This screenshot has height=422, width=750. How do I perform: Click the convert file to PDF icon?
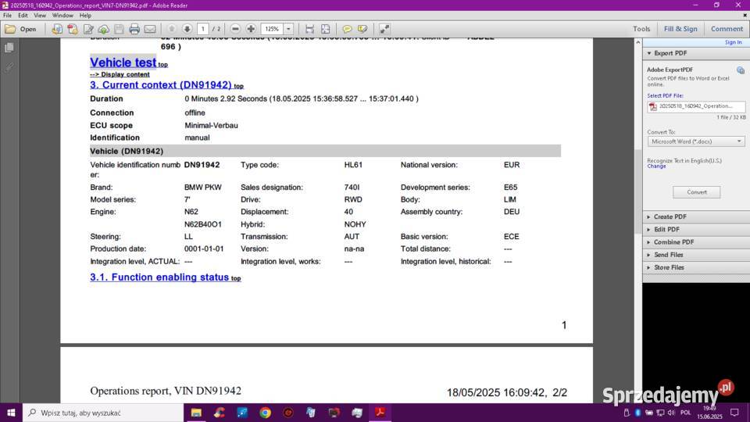pos(57,29)
